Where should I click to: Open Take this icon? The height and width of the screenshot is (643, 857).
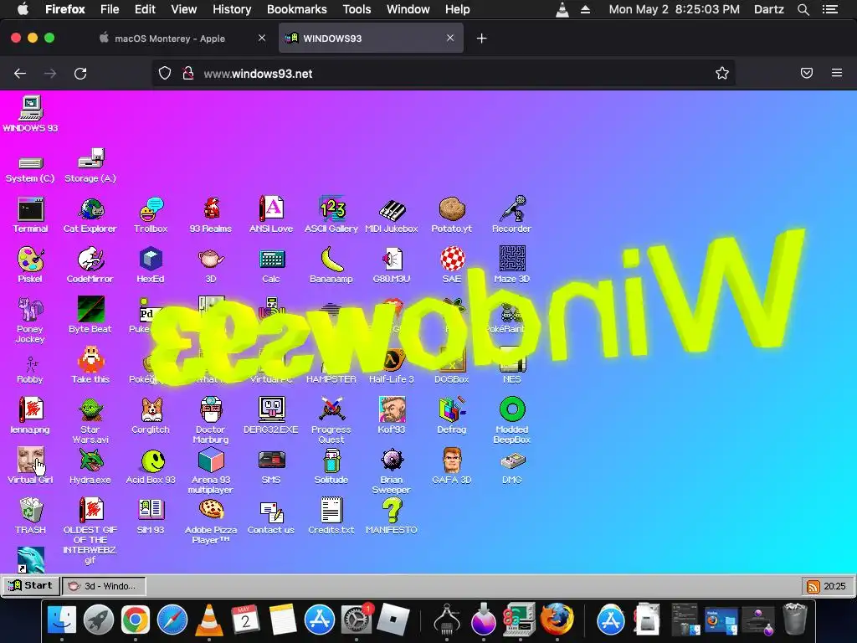(x=90, y=360)
